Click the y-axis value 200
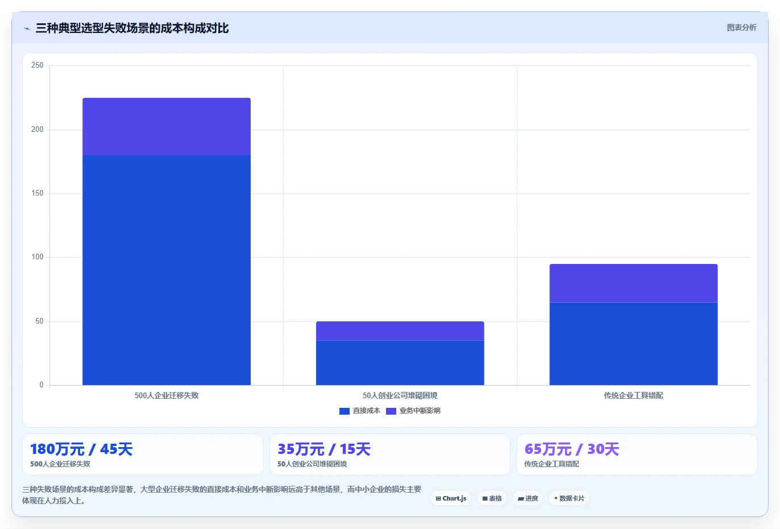Viewport: 780px width, 529px height. (x=38, y=130)
